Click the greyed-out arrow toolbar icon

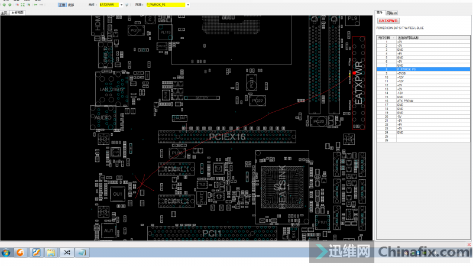pos(41,5)
